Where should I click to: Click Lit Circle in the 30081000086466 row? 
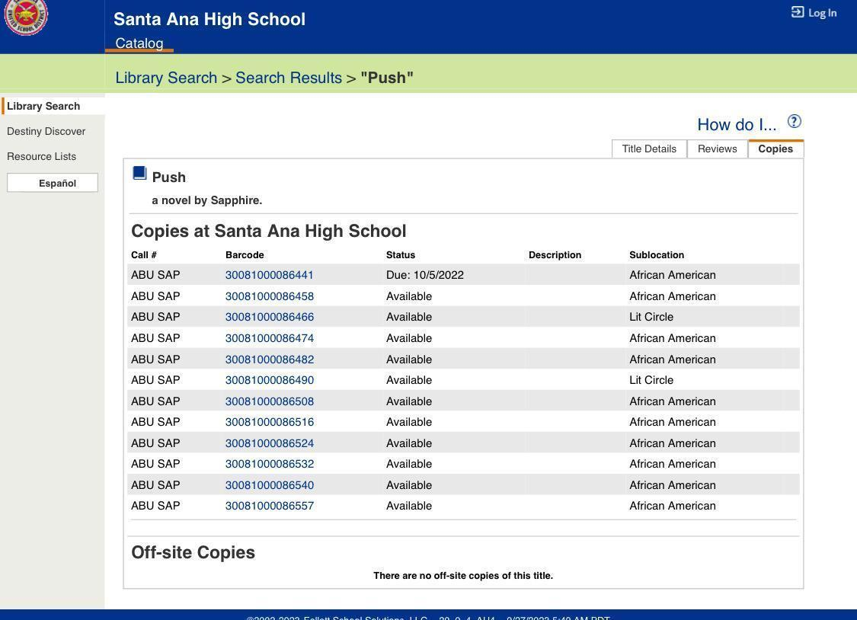(x=651, y=317)
